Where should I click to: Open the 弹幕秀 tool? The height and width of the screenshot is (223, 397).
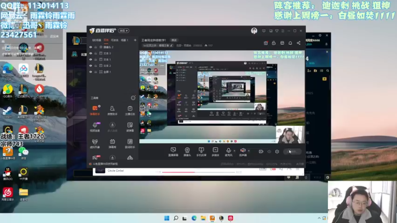tap(112, 143)
